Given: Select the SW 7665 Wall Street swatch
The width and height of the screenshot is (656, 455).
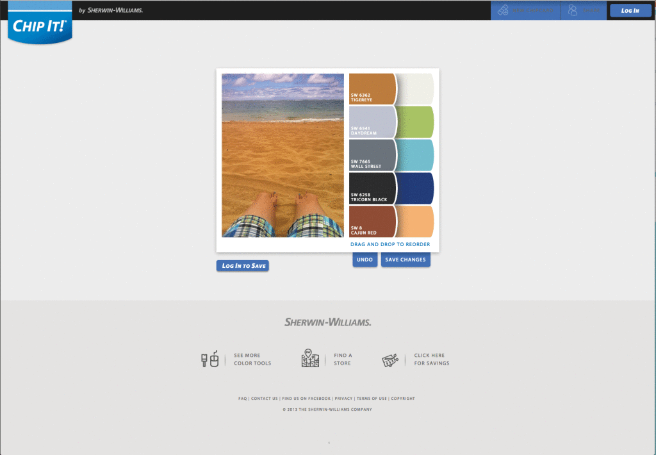Looking at the screenshot, I should tap(372, 155).
